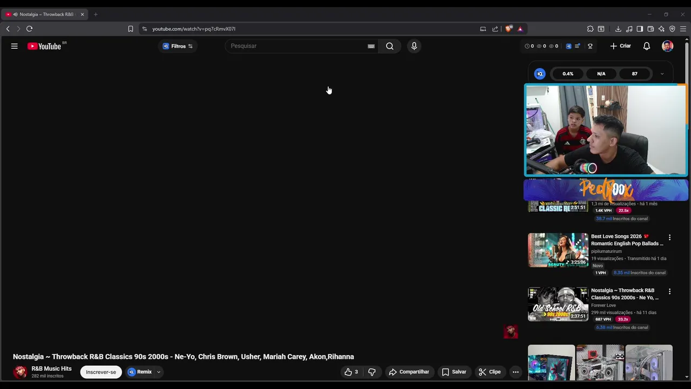Open browser downloads
The image size is (691, 389).
coord(618,29)
